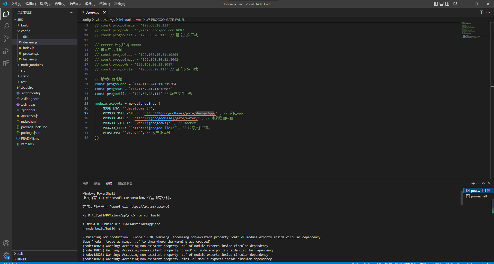494x264 pixels.
Task: Toggle secondary sidebar layout button
Action: (447, 4)
